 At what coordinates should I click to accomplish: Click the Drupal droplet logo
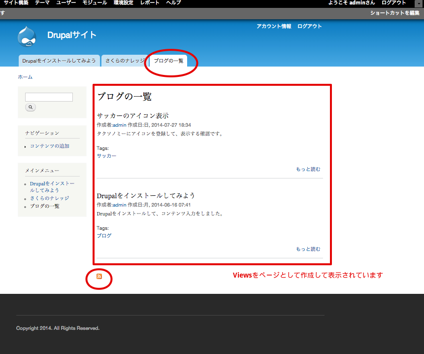[27, 36]
